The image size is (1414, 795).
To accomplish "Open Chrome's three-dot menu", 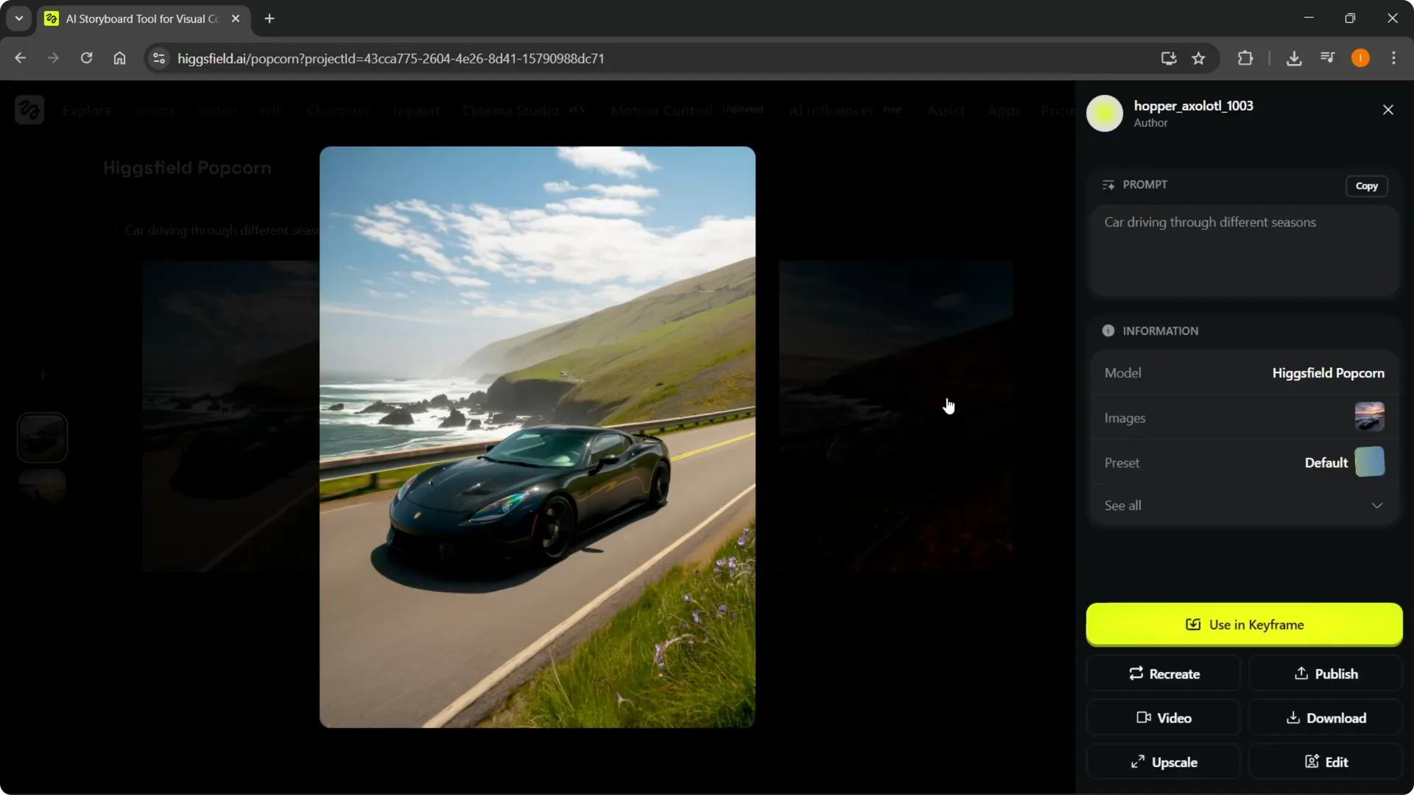I will click(1394, 57).
